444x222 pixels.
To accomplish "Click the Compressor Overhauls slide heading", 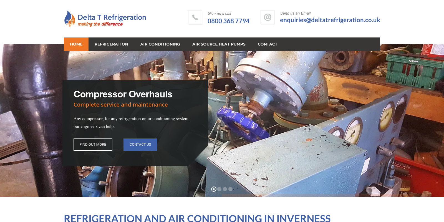I will click(123, 94).
